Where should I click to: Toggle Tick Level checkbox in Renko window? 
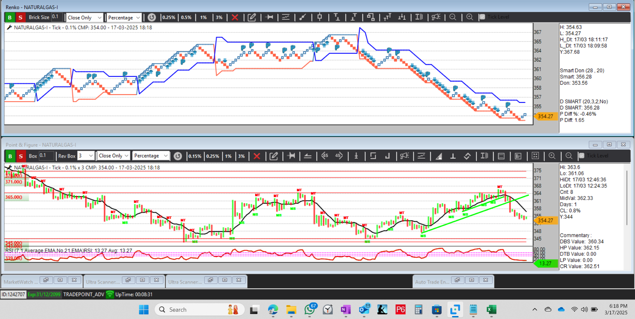point(482,17)
